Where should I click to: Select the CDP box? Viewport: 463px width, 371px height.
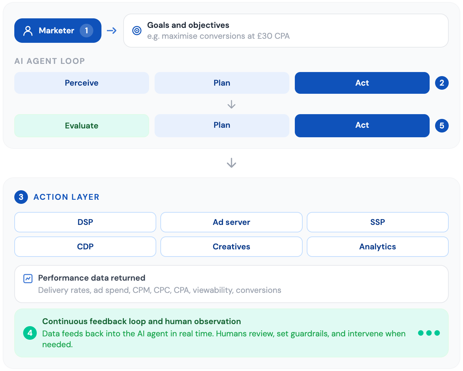(x=85, y=247)
